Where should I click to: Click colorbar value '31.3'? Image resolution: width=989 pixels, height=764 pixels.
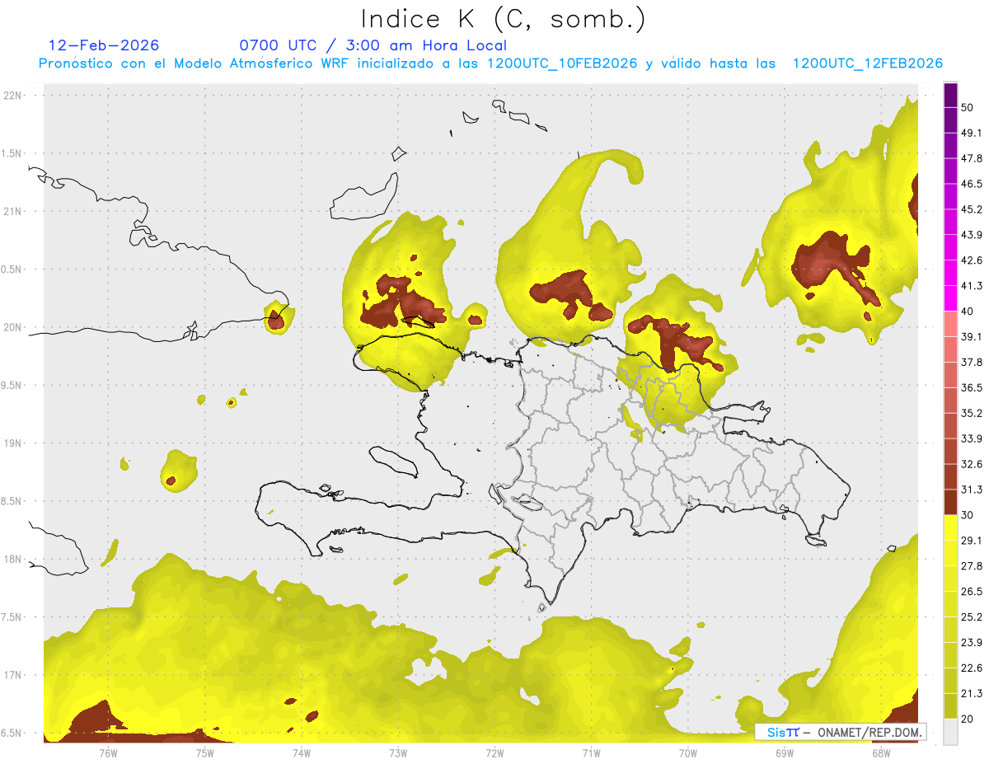[972, 490]
